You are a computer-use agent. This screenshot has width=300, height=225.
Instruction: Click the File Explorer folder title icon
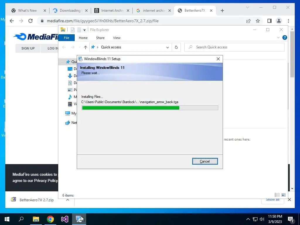pos(63,30)
